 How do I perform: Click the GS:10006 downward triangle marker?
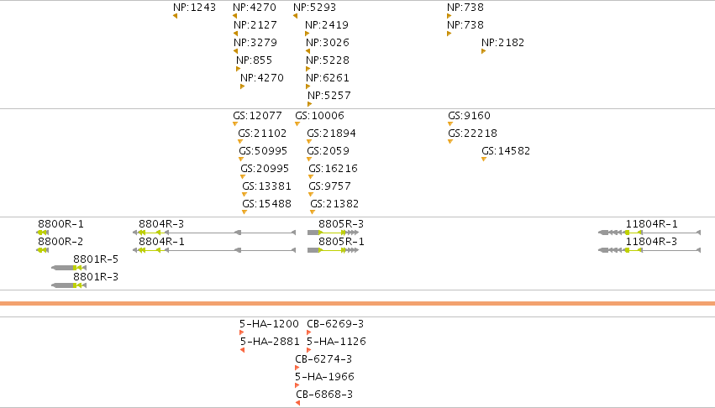297,124
